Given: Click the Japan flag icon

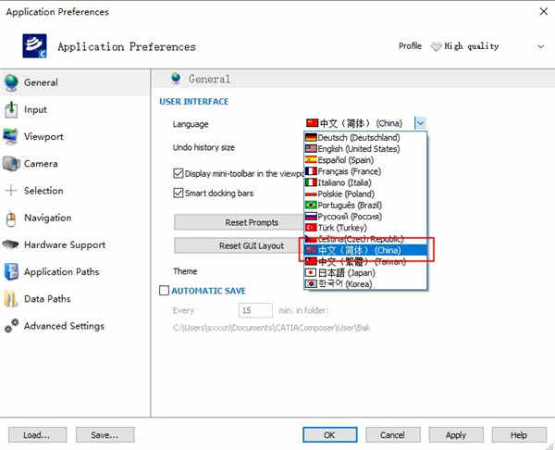Looking at the screenshot, I should click(311, 273).
